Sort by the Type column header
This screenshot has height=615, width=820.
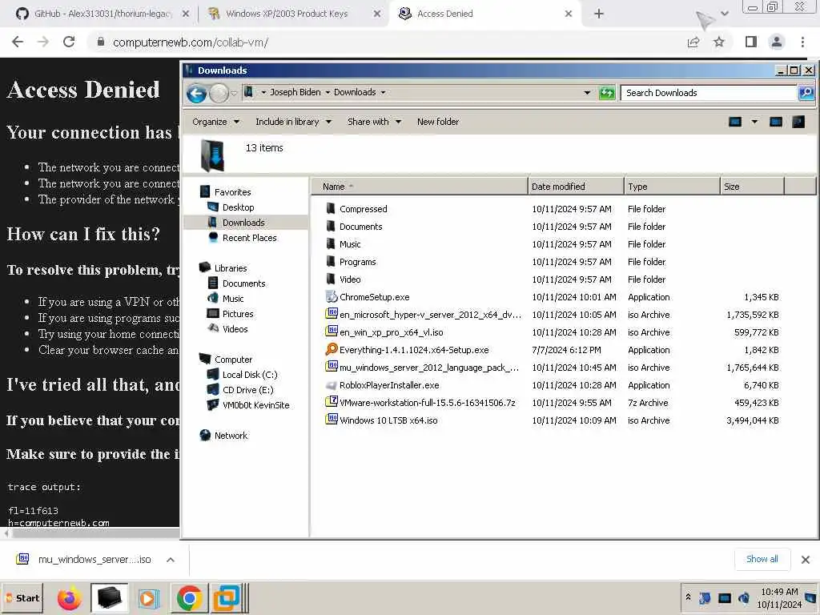coord(672,187)
